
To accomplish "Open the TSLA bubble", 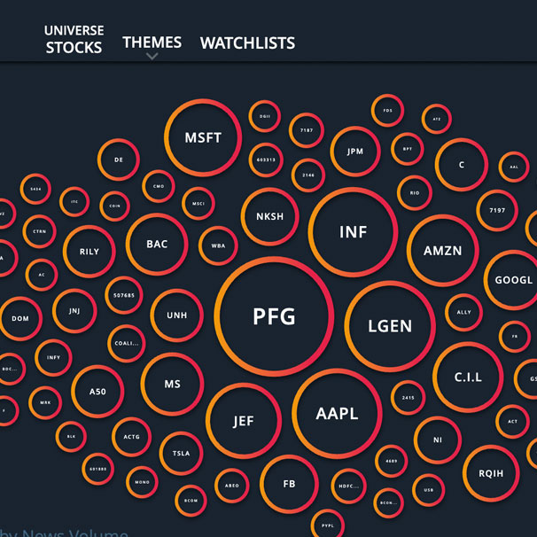I will (181, 453).
